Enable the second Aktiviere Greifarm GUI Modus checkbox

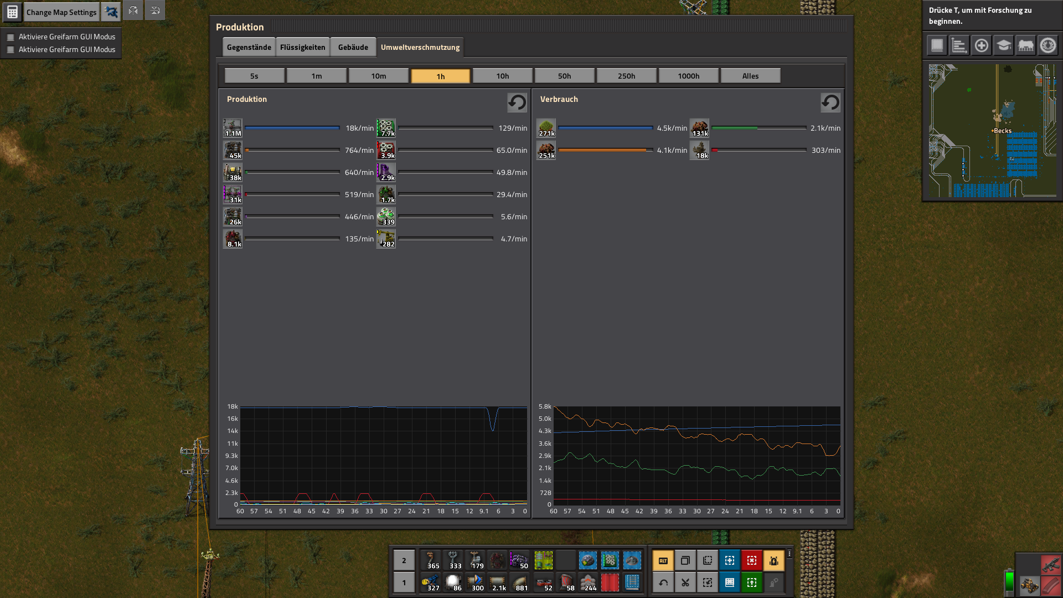tap(11, 50)
